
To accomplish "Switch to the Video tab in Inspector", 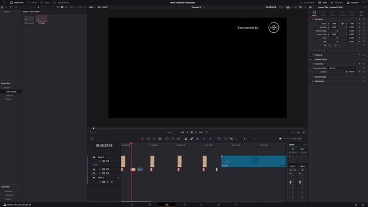I will click(314, 13).
